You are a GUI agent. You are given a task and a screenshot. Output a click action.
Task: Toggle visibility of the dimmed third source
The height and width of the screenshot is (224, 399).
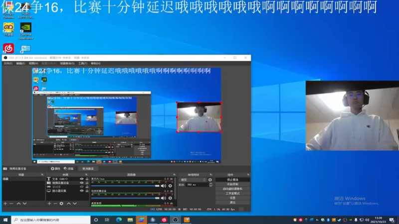pos(82,187)
